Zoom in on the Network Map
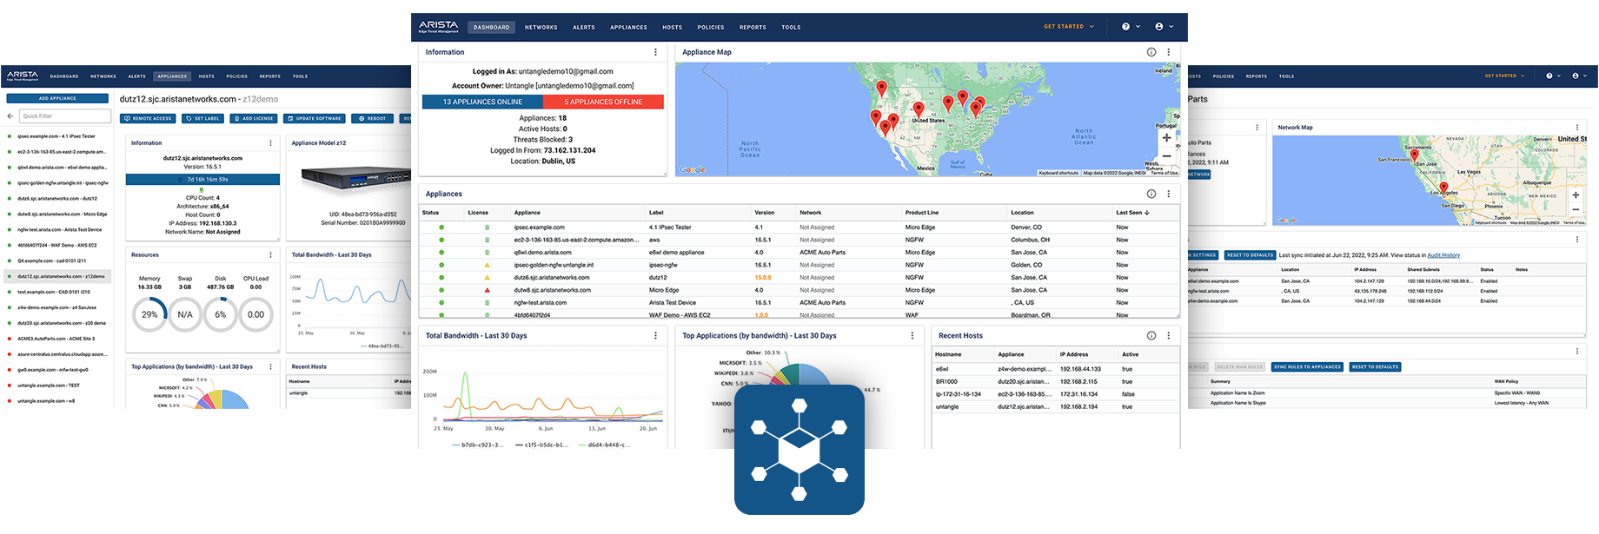Screen dimensions: 1599x534 pos(1576,194)
